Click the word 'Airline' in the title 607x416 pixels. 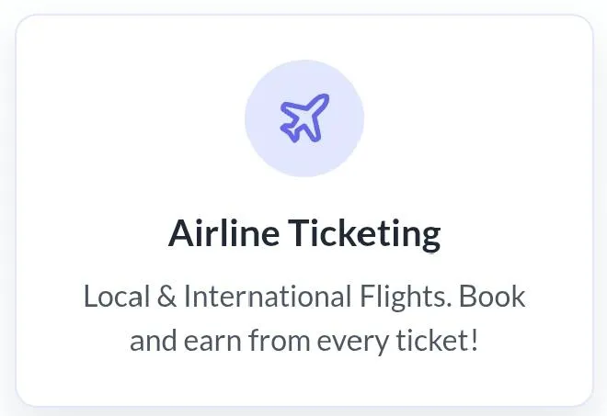point(223,233)
